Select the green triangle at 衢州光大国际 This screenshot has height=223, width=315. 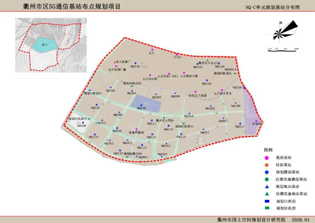pyautogui.click(x=164, y=117)
